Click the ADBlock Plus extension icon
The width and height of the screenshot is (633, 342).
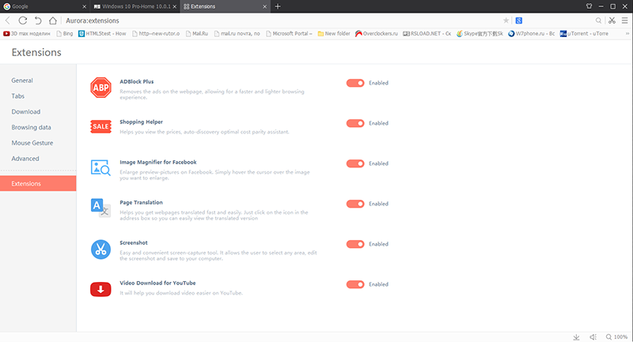(x=100, y=88)
